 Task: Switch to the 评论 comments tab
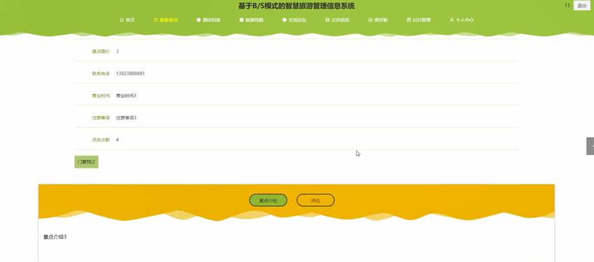[x=316, y=201]
